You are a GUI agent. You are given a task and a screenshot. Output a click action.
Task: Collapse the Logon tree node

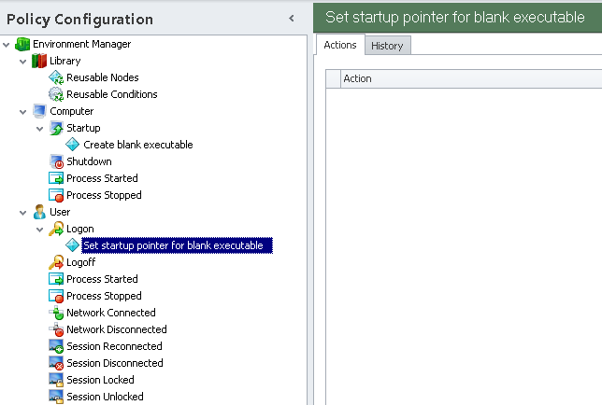point(40,229)
